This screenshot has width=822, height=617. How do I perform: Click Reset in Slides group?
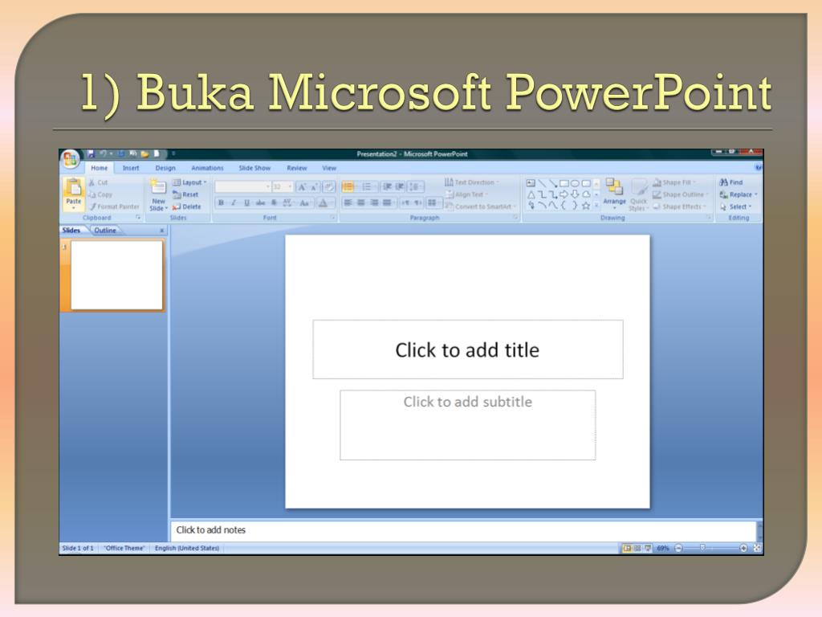[185, 194]
